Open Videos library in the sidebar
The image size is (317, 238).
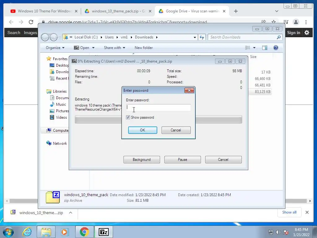pos(61,117)
